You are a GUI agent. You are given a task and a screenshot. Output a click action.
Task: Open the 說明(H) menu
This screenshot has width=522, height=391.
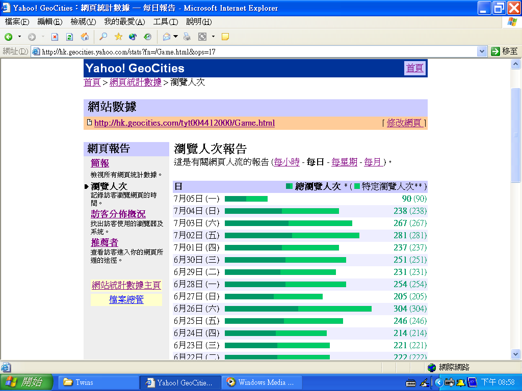(x=199, y=22)
